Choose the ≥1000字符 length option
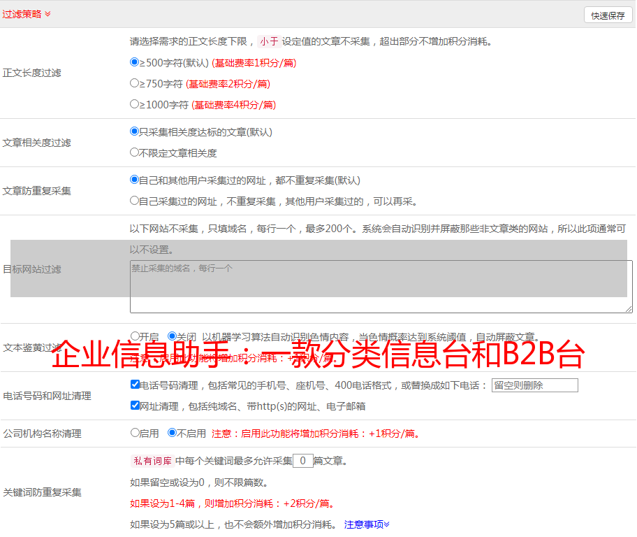 point(135,103)
